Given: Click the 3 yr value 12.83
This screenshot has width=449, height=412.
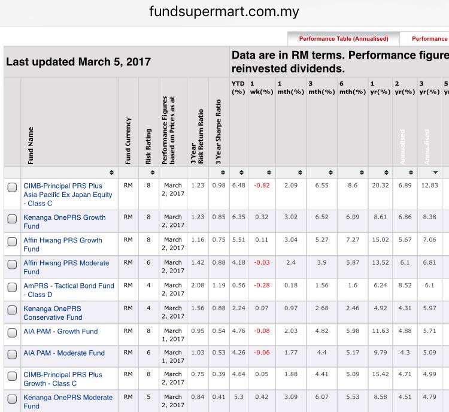Looking at the screenshot, I should point(429,186).
